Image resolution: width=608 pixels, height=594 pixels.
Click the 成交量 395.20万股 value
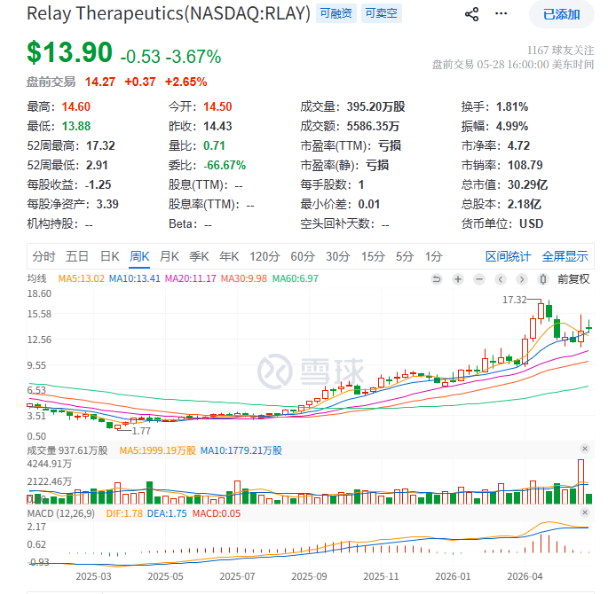[x=375, y=107]
